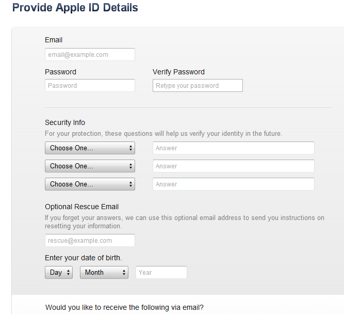The image size is (344, 314).
Task: Click the Verify Password label
Action: [178, 72]
